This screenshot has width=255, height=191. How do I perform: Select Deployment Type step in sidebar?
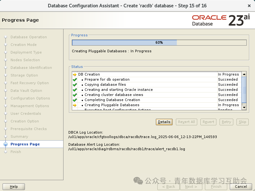click(x=26, y=52)
